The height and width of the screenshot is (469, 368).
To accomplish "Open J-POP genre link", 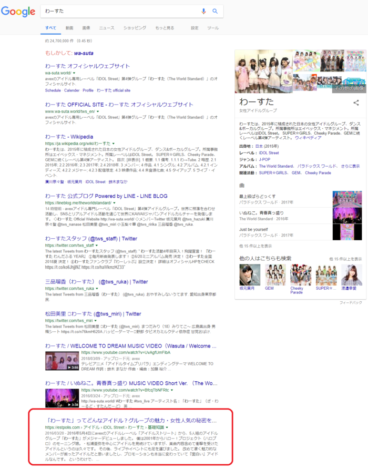I will [264, 159].
